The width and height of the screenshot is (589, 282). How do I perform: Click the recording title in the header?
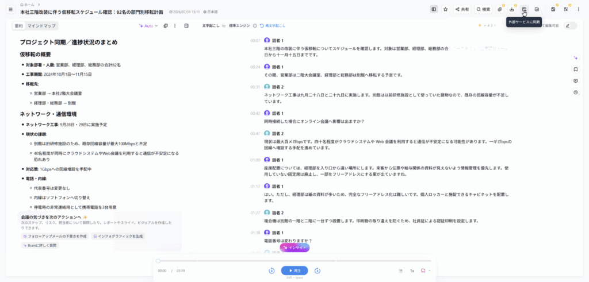91,12
